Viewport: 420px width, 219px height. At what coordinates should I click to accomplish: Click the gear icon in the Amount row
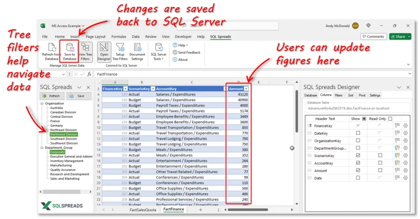[405, 171]
